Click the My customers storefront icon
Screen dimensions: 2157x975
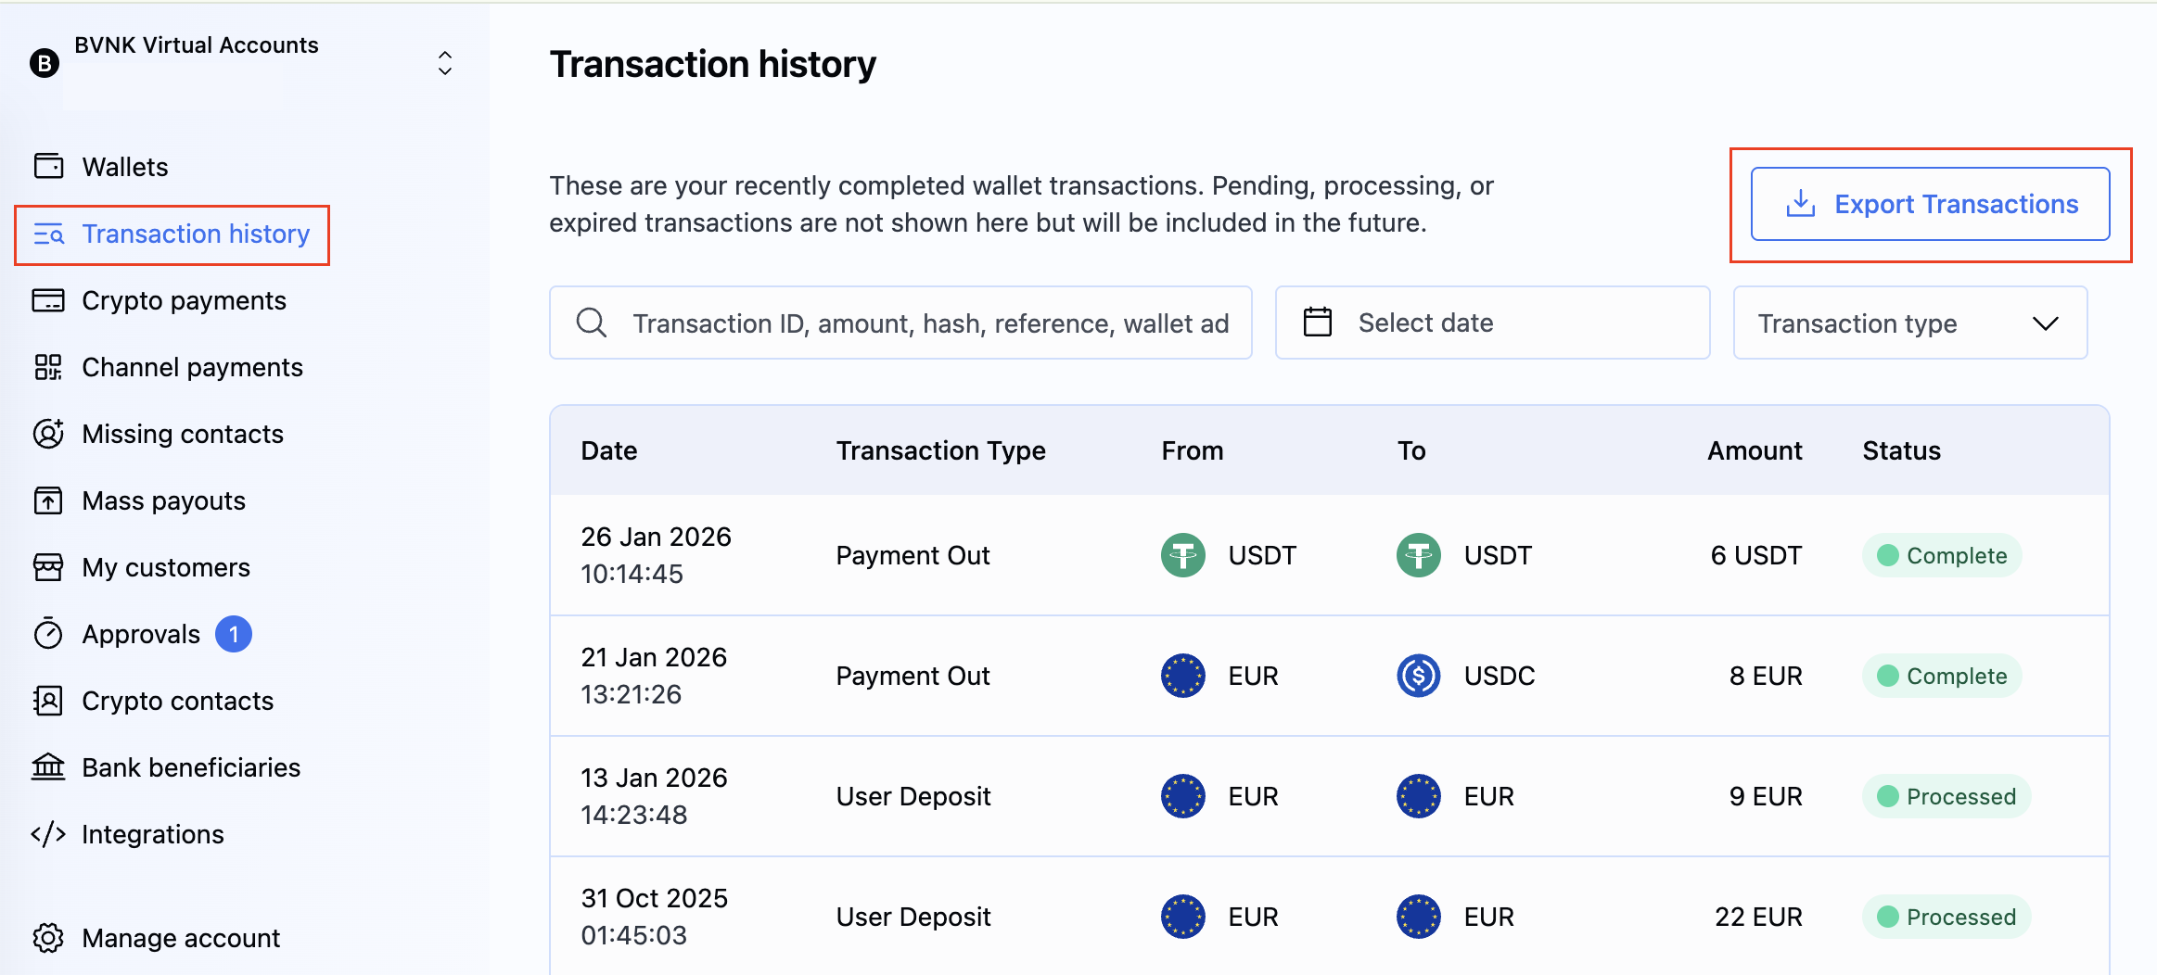[x=48, y=567]
